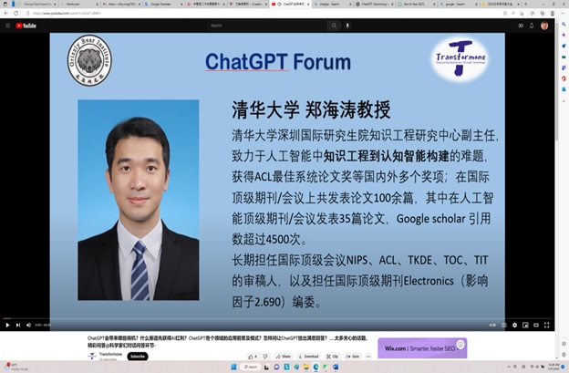Click the YouTube search magnifier button

pos(334,26)
